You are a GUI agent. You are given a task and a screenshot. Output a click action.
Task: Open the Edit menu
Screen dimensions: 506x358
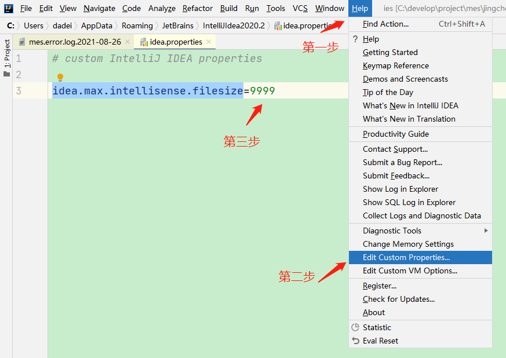[46, 8]
